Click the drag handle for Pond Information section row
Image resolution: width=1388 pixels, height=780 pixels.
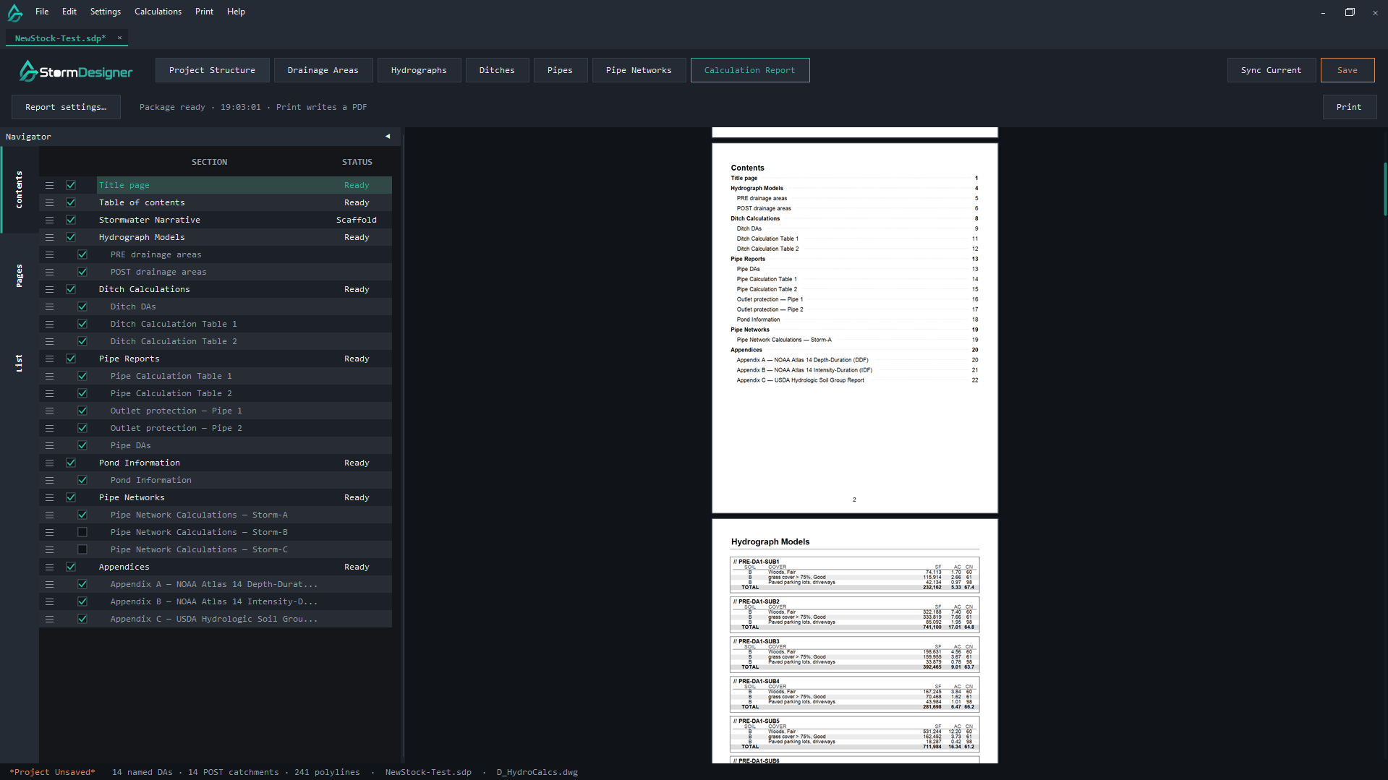(49, 463)
